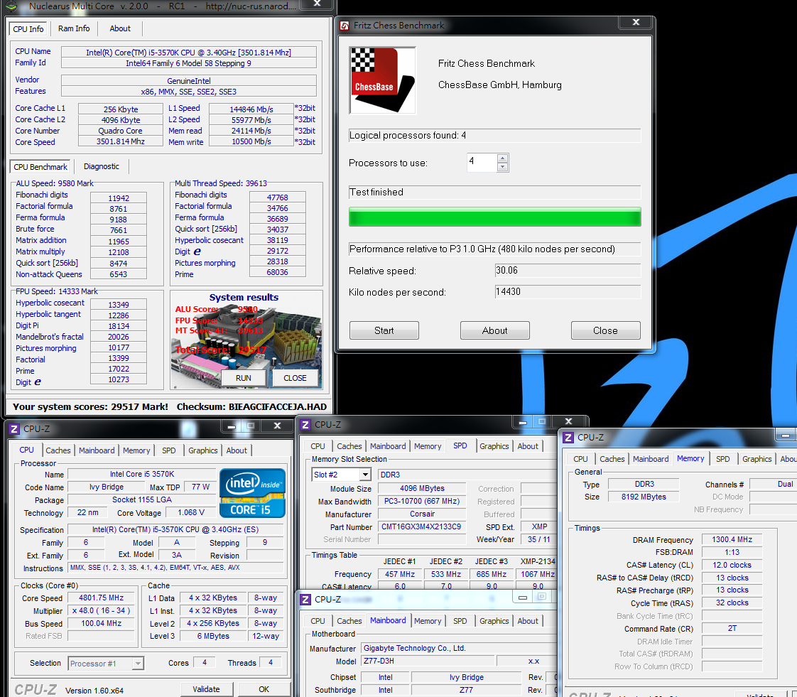This screenshot has height=697, width=797.
Task: Click the Relative speed value 30.06
Action: click(568, 271)
